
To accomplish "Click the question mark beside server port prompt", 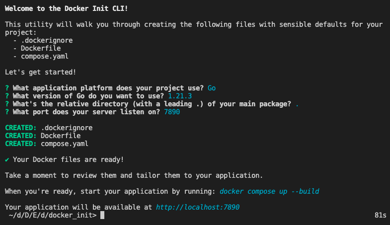I will [7, 112].
